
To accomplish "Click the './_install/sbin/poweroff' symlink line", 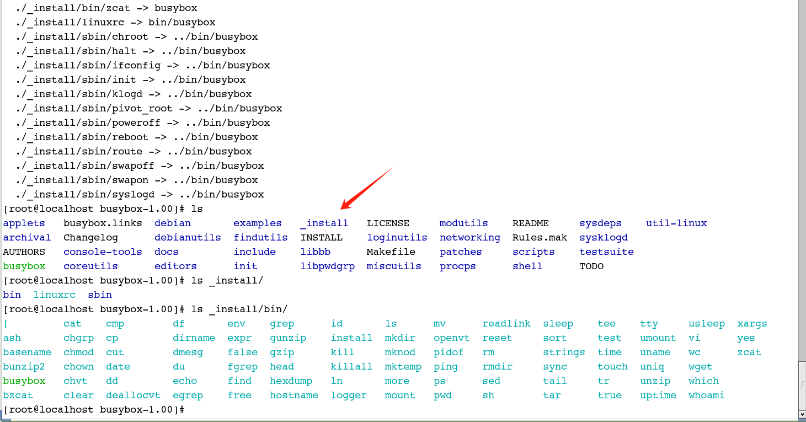I will pyautogui.click(x=143, y=123).
